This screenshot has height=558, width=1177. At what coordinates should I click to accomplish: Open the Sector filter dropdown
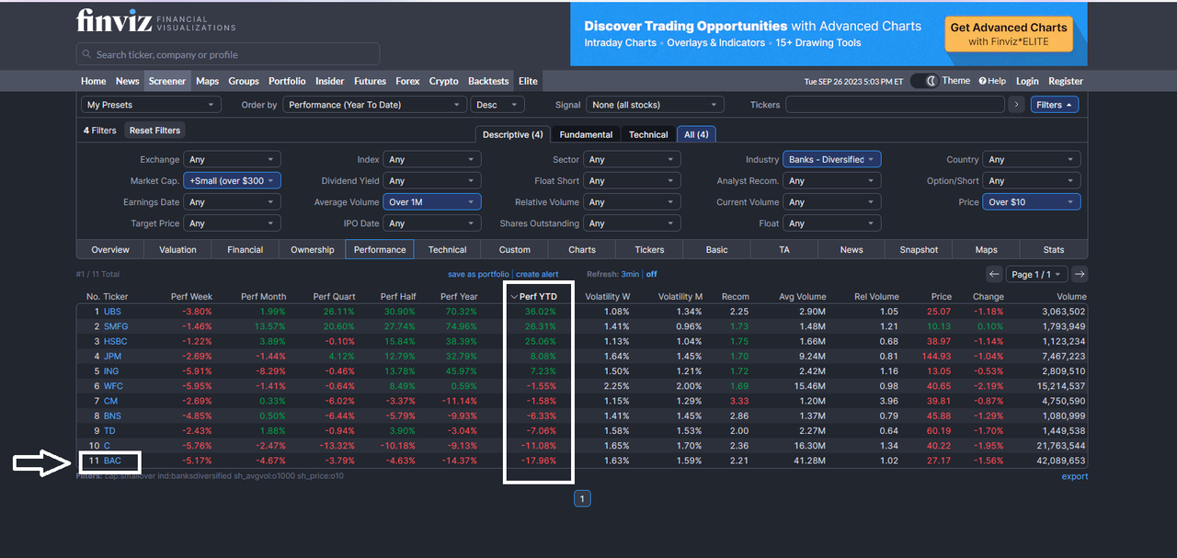[x=632, y=160]
